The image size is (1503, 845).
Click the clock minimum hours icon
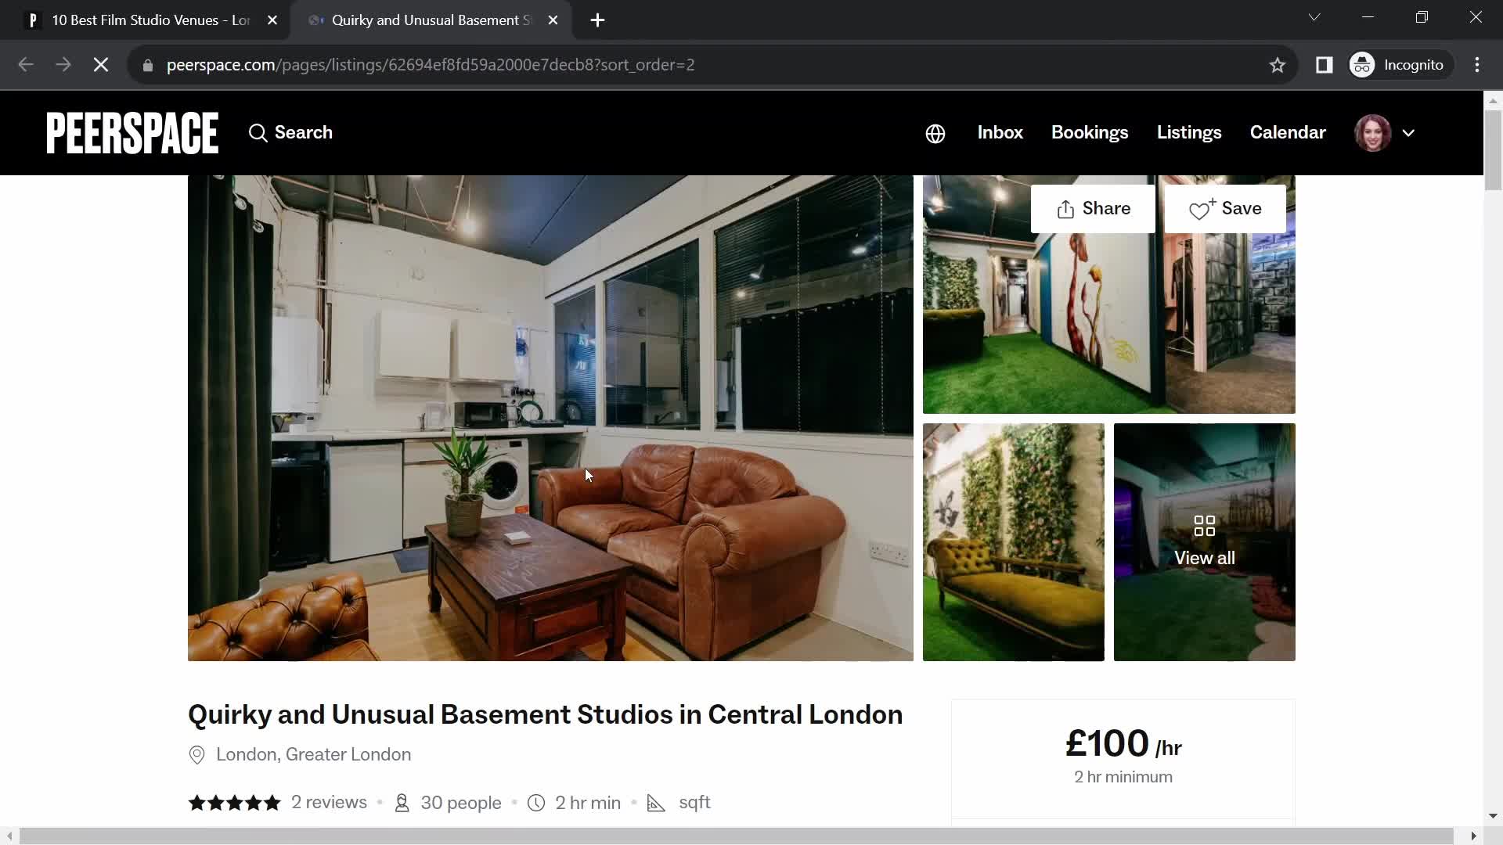536,803
